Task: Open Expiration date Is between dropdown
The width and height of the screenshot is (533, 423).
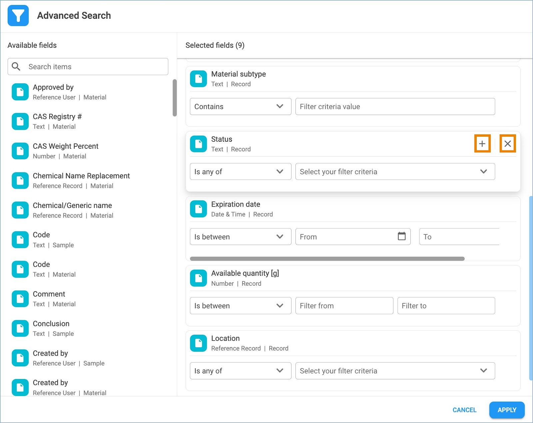Action: (240, 237)
